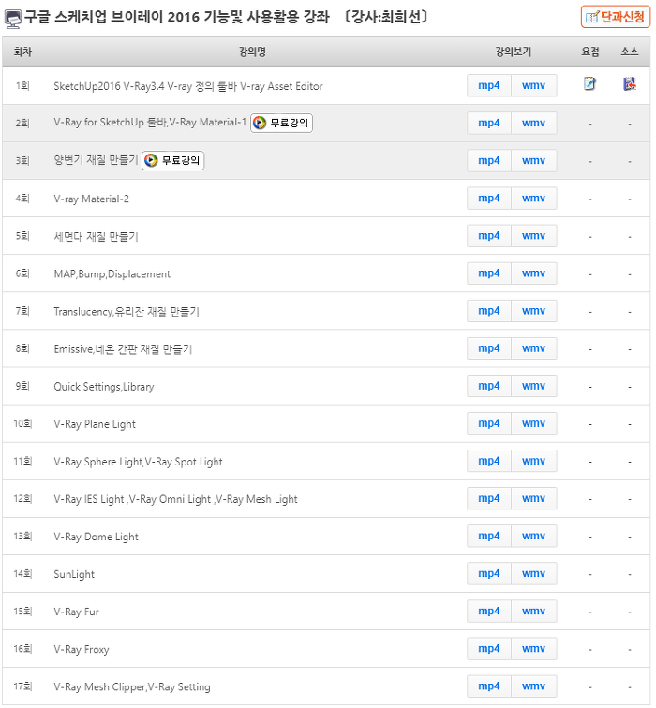Open mp4 for Sphere Light, Spot Light
Screen dimensions: 656x708
tap(489, 461)
